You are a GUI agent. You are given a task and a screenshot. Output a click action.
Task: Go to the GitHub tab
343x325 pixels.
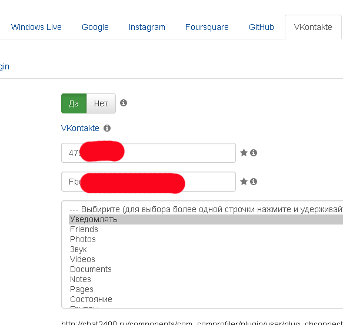[x=261, y=27]
